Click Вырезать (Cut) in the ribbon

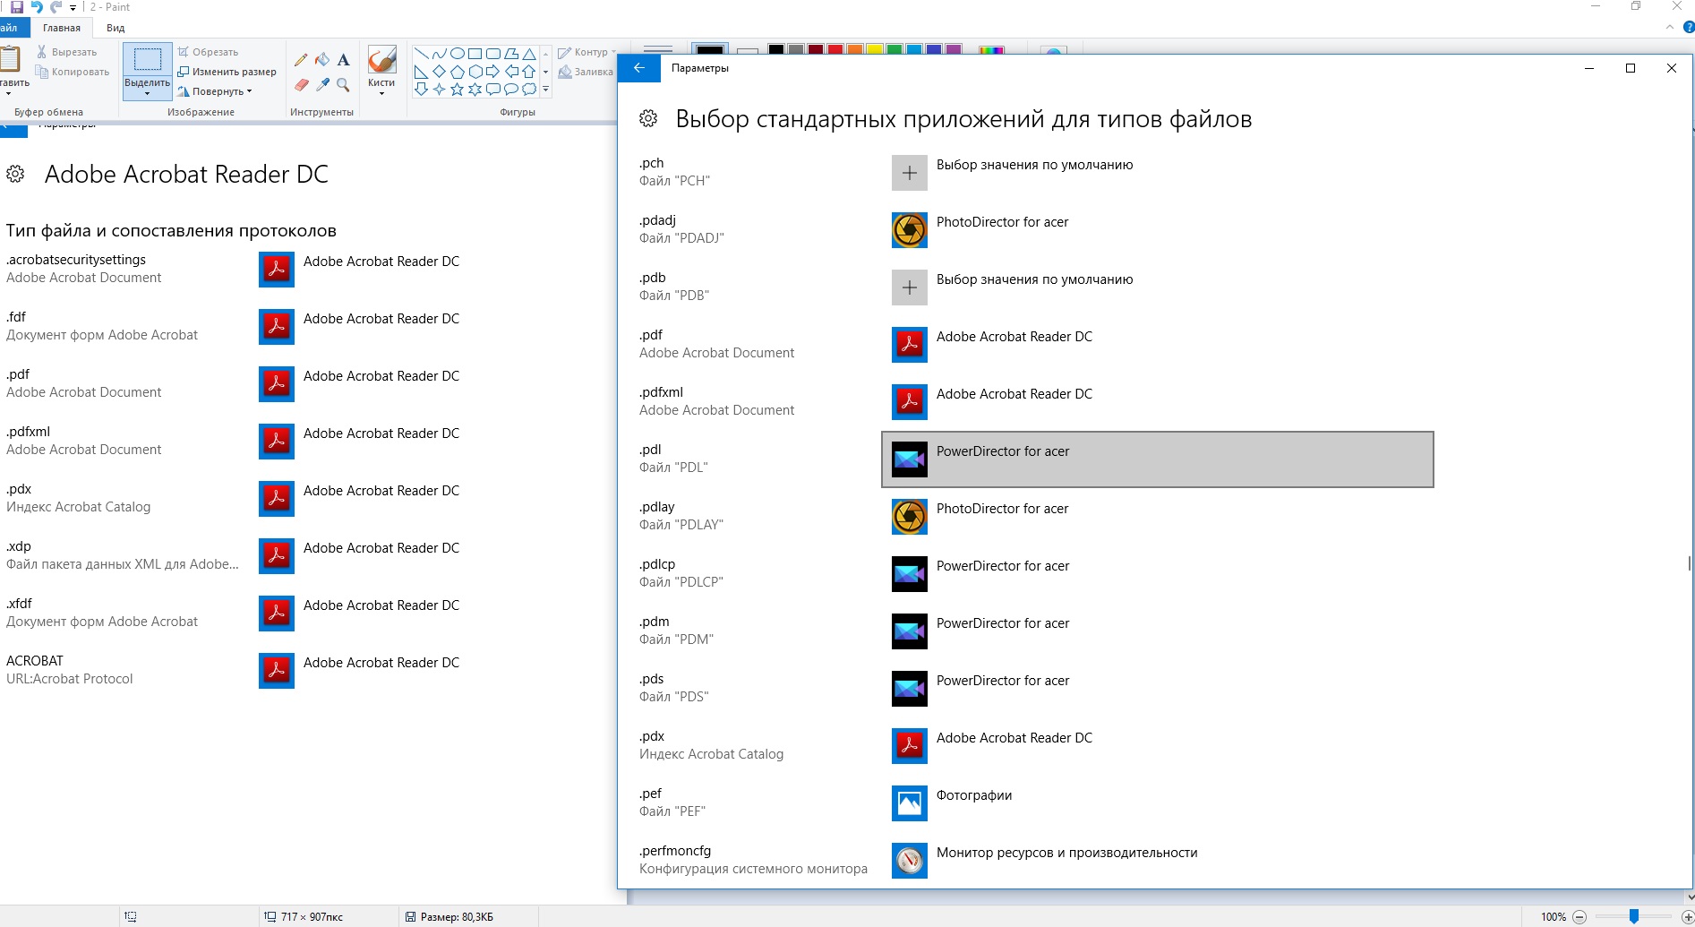tap(67, 52)
